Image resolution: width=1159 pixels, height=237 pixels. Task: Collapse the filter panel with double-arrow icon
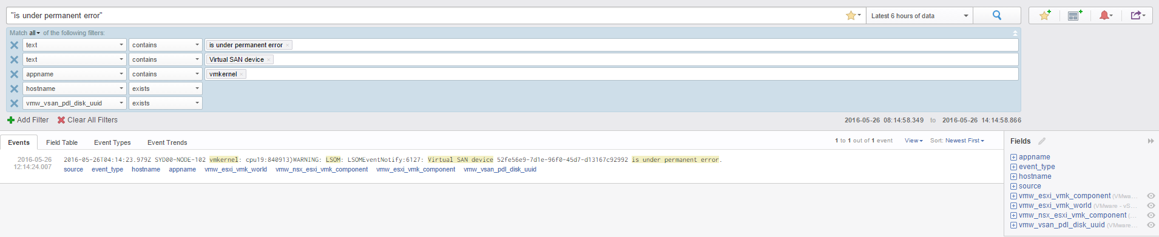point(1015,33)
